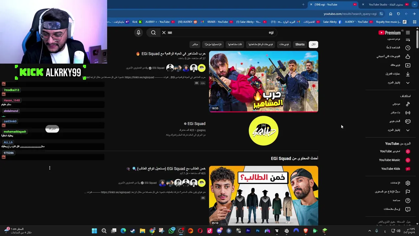Switch to the YouTube Studio browser tab
This screenshot has height=236, width=419.
click(x=386, y=4)
